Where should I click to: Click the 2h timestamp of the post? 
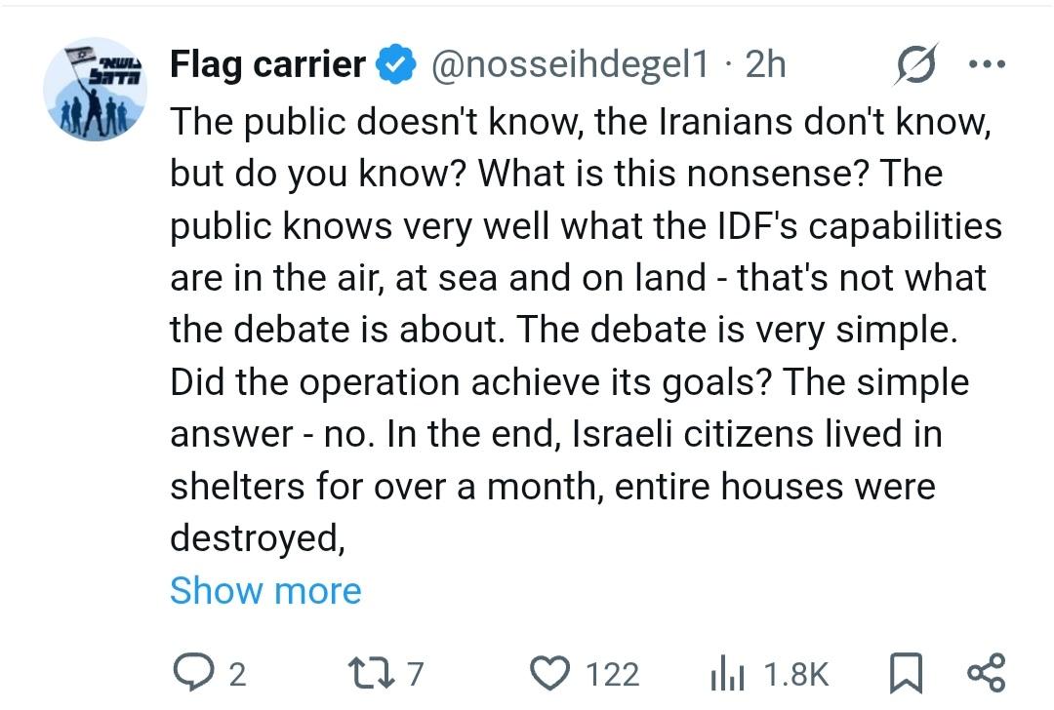coord(765,64)
